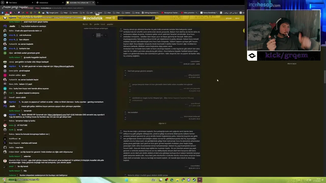Click the Windows Start button
326x183 pixels.
pos(126,180)
